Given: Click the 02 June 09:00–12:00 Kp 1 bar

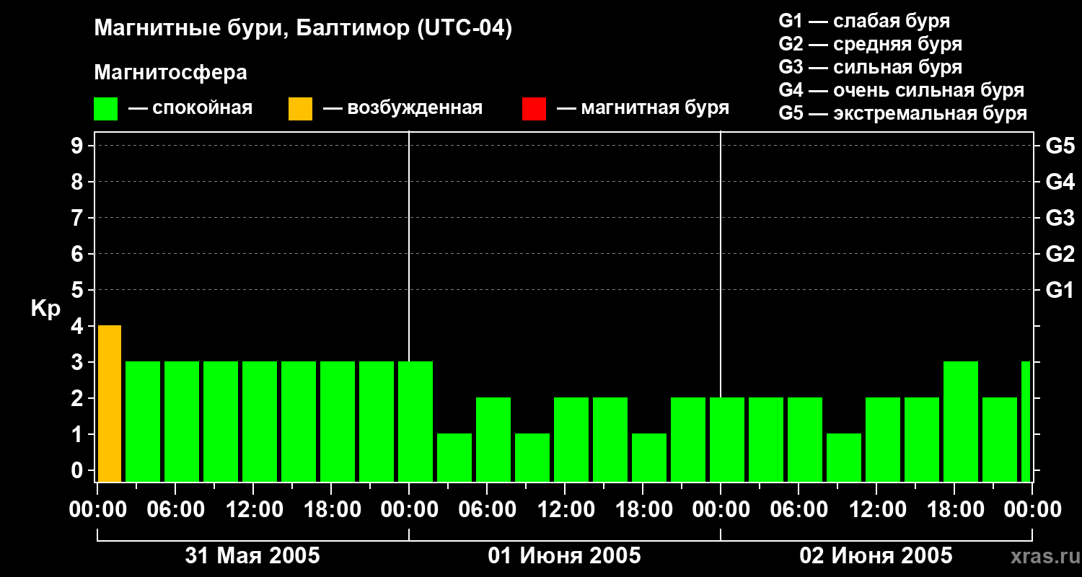Looking at the screenshot, I should tap(844, 457).
